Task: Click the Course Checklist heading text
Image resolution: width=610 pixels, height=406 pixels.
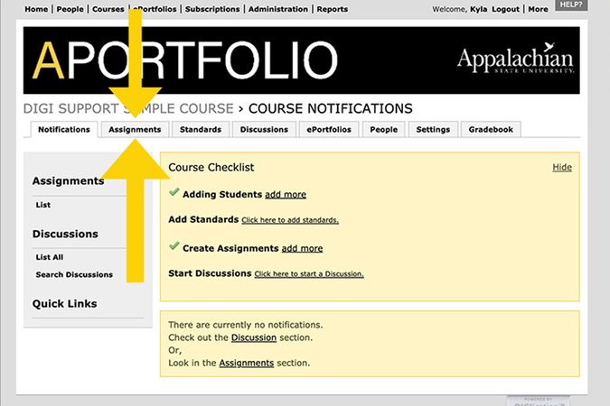Action: pos(211,168)
